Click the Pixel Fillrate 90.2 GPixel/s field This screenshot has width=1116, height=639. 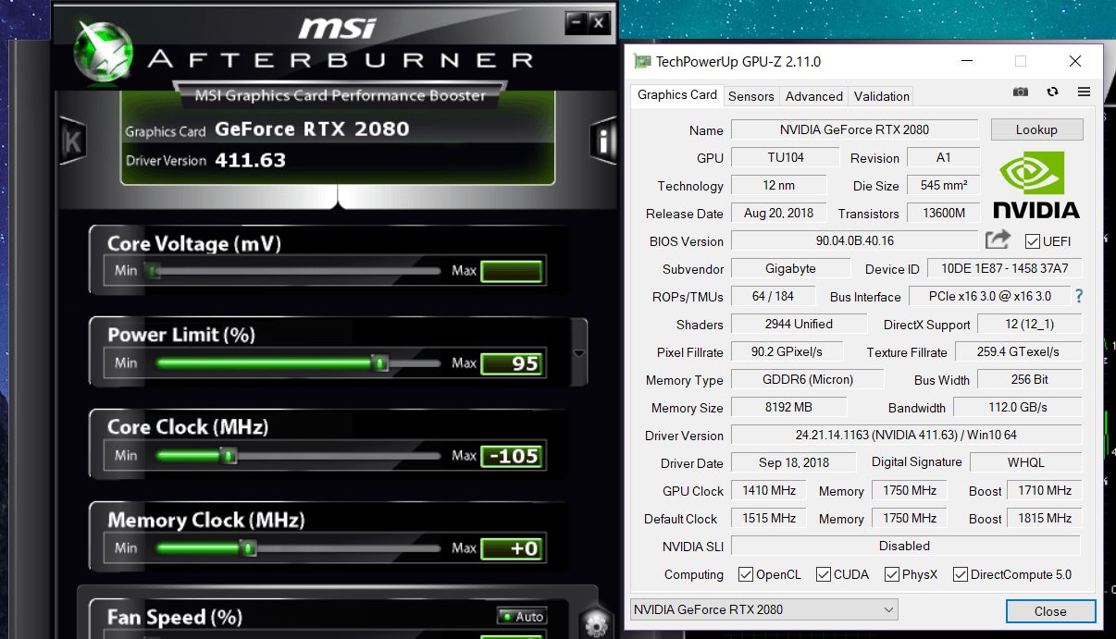pyautogui.click(x=788, y=351)
